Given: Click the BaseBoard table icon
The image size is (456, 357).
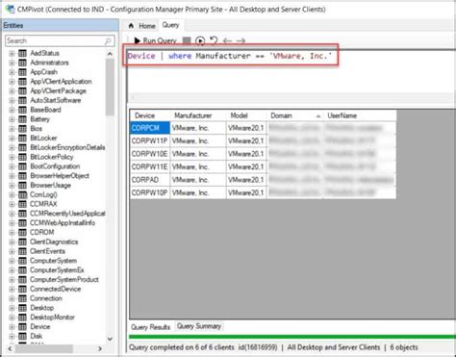Looking at the screenshot, I should coord(22,110).
